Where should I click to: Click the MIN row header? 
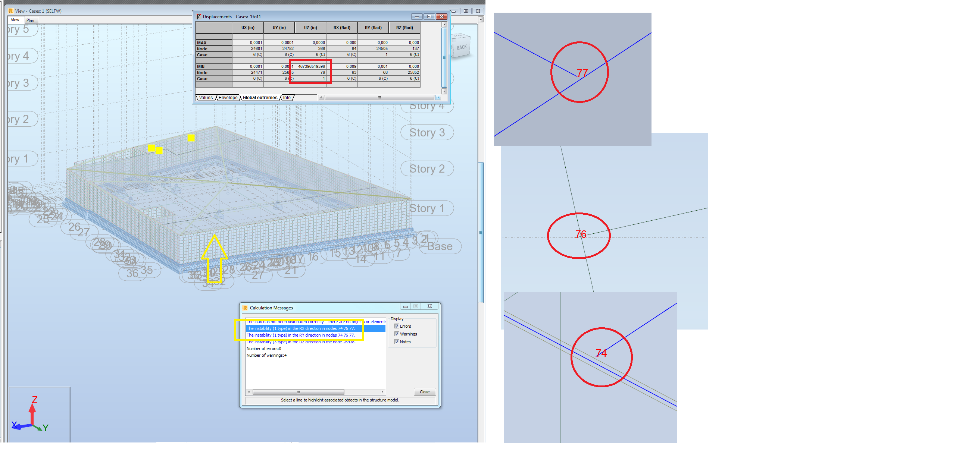(x=214, y=67)
